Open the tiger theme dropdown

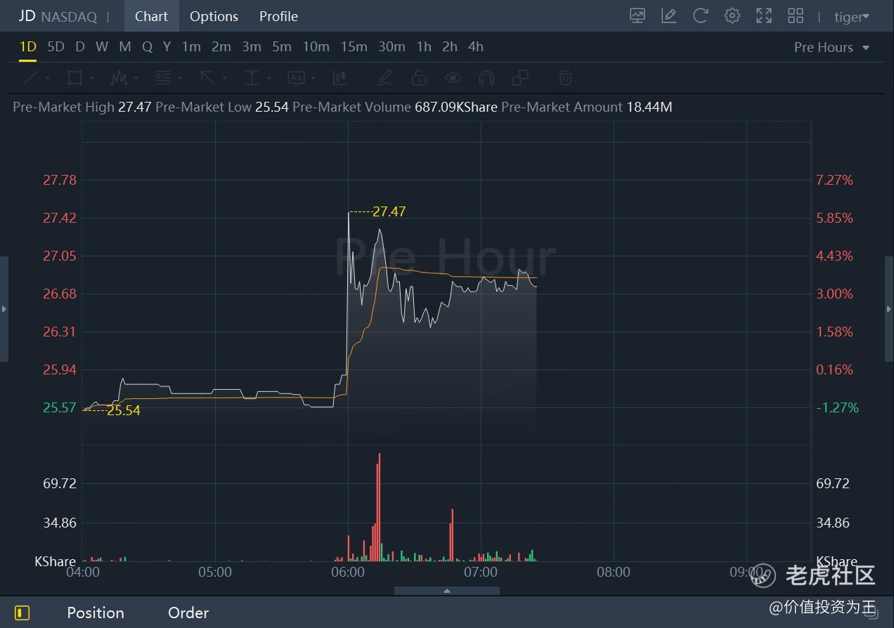pyautogui.click(x=852, y=17)
